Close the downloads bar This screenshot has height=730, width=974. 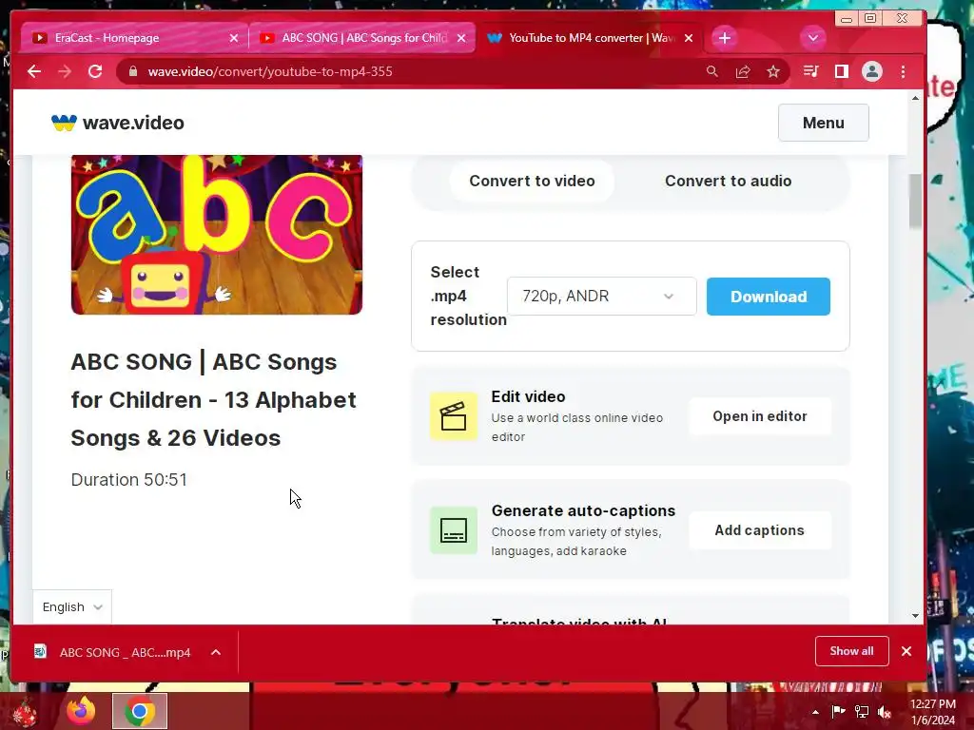(x=906, y=651)
